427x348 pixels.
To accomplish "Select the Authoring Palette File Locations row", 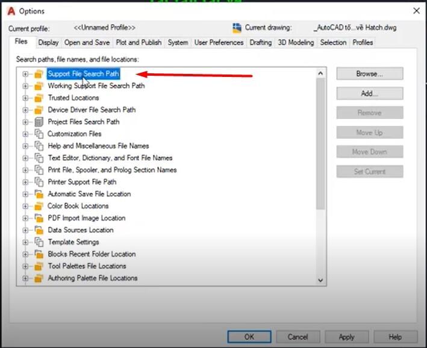I will coord(93,278).
